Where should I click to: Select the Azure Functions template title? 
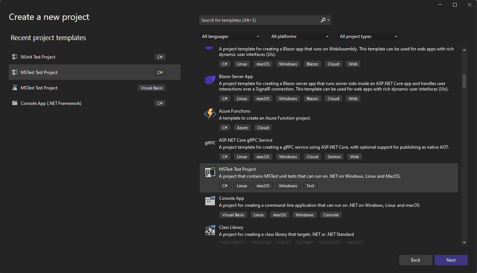click(x=234, y=111)
